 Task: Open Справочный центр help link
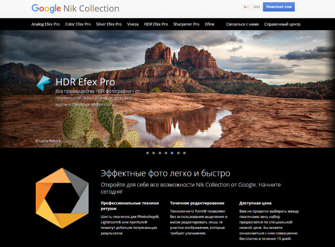[282, 24]
